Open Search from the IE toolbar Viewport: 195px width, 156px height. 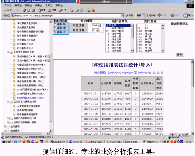[42, 10]
